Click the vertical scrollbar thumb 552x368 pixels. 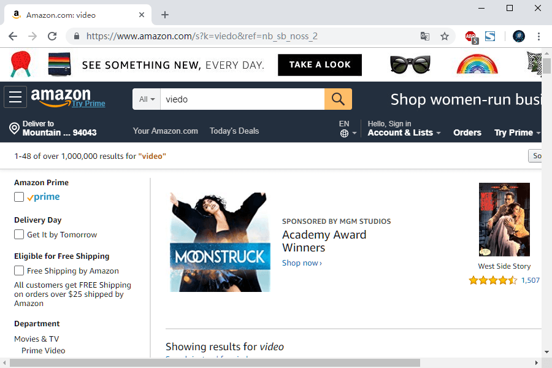coord(546,66)
